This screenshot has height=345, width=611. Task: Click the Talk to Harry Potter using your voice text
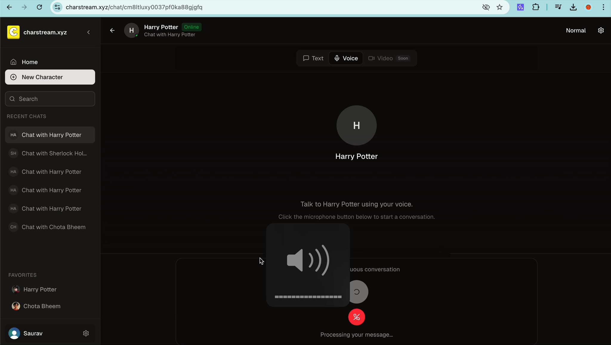click(357, 204)
